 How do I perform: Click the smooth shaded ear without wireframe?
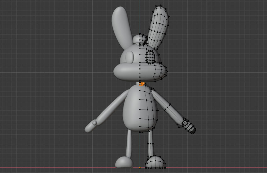pos(122,27)
